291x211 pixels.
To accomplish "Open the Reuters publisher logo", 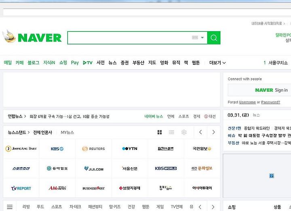I will pos(93,149).
